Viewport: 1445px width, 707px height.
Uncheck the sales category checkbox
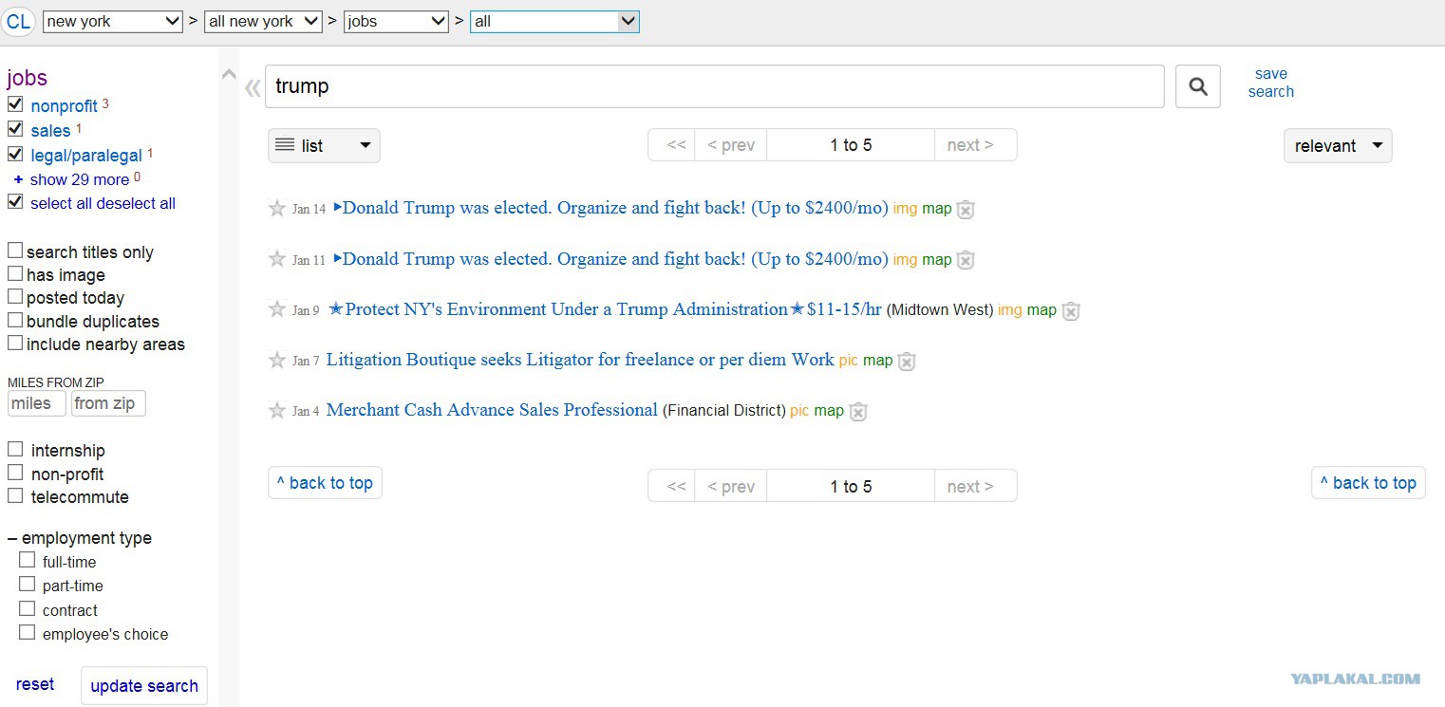click(15, 129)
